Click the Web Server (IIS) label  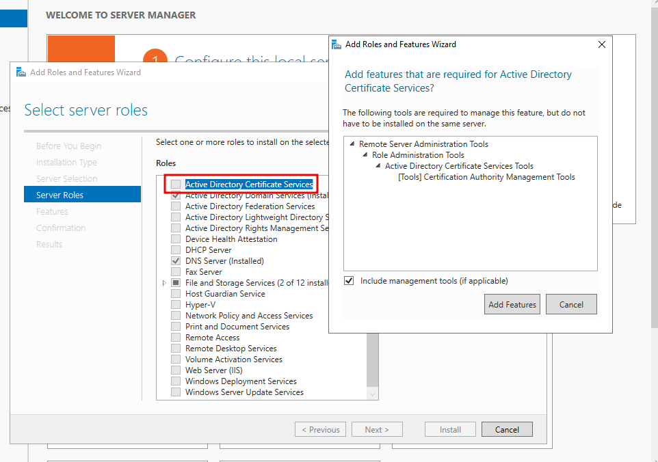pos(214,370)
